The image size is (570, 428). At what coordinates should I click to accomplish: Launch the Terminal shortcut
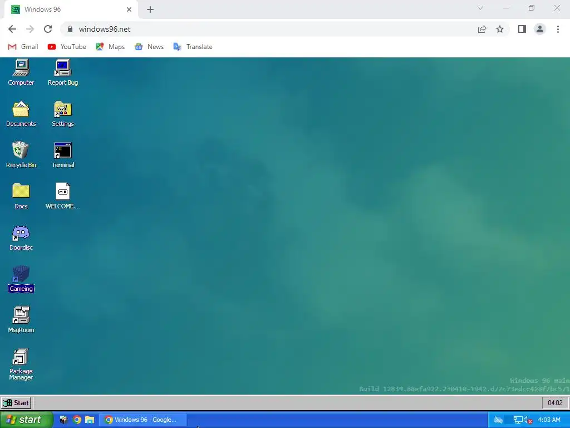pyautogui.click(x=62, y=155)
